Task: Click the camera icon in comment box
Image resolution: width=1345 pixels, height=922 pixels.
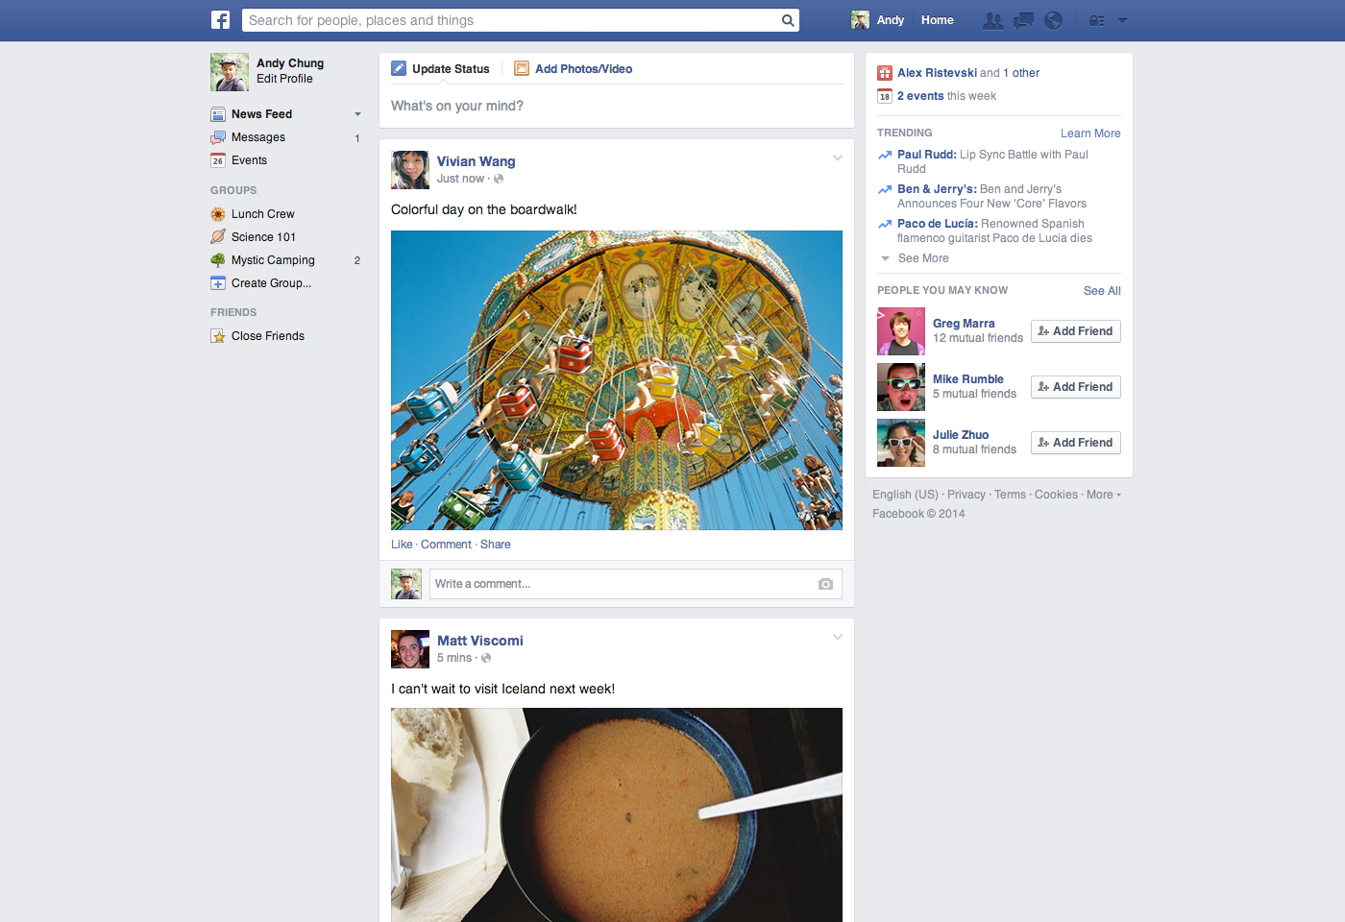Action: pos(825,584)
